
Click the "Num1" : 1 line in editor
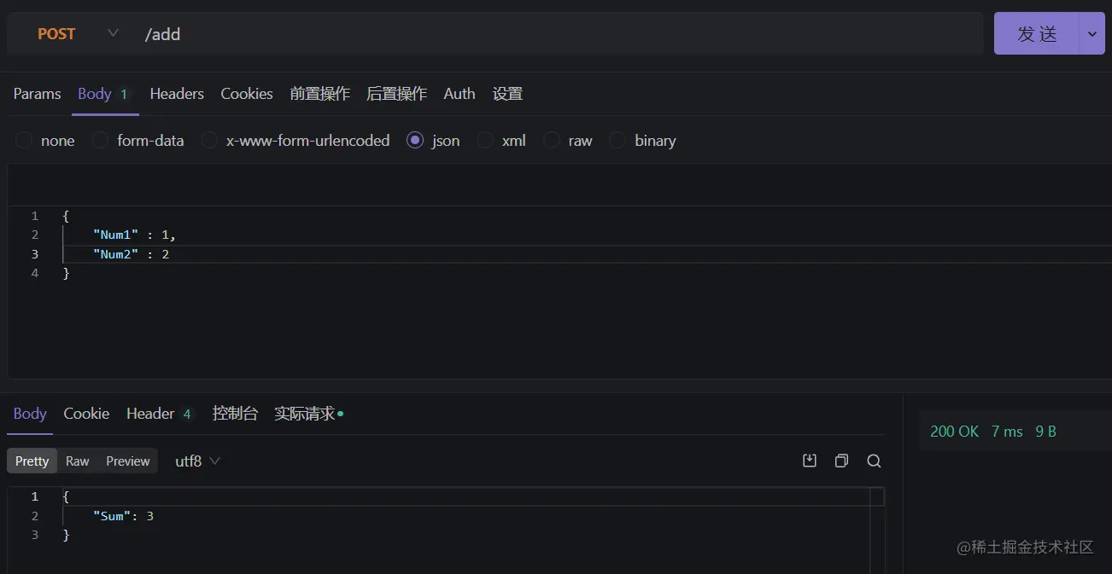pos(134,235)
